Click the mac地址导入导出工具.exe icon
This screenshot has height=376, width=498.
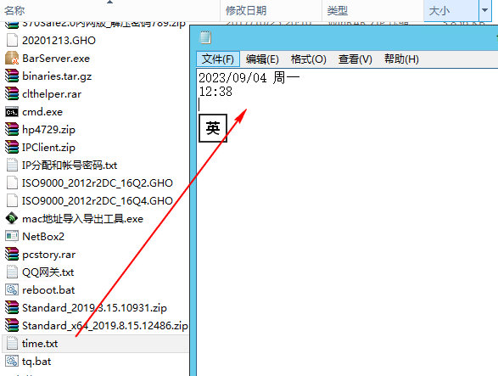12,219
